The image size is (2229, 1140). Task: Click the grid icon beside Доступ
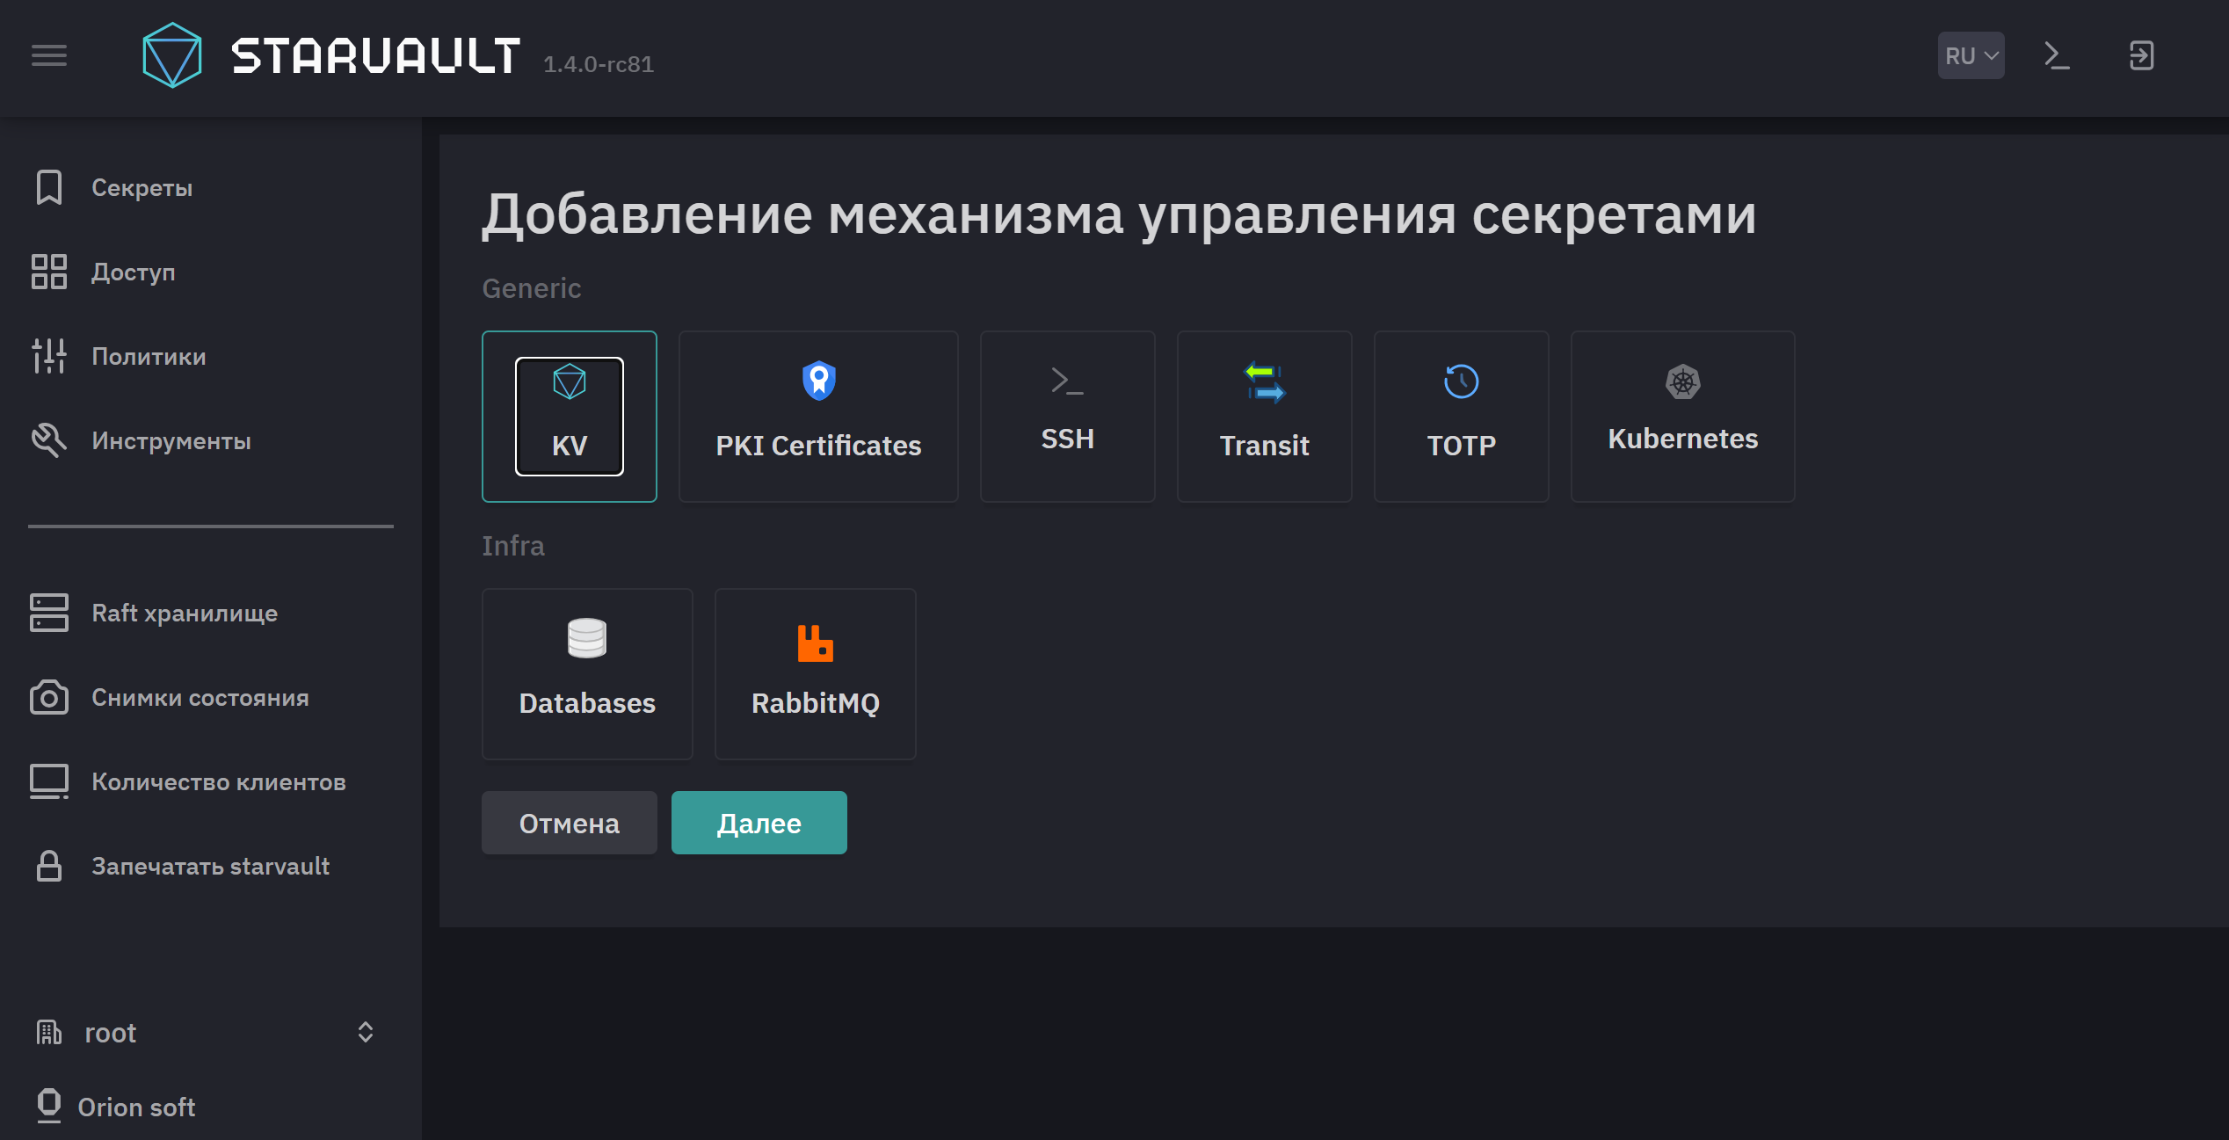click(49, 272)
